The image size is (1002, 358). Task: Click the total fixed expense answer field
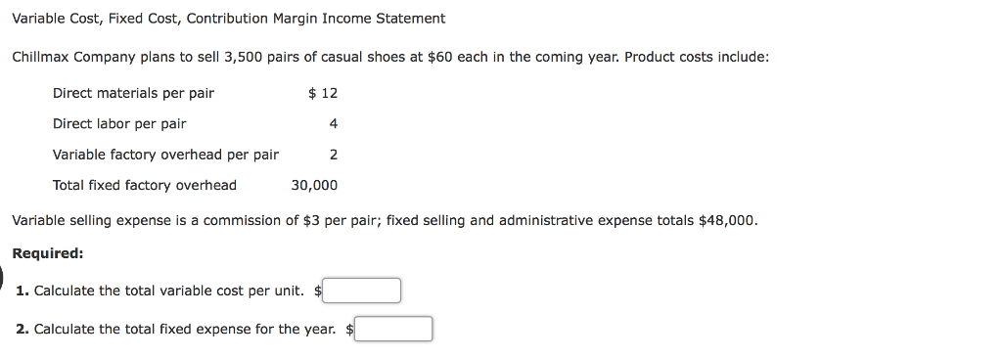point(393,330)
